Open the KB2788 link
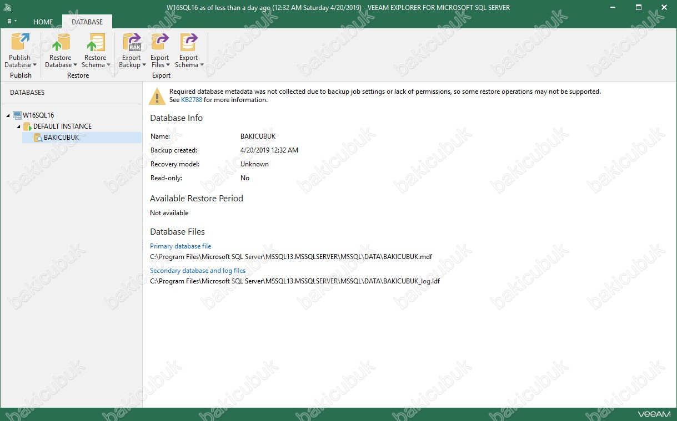Viewport: 677px width, 421px height. tap(192, 100)
